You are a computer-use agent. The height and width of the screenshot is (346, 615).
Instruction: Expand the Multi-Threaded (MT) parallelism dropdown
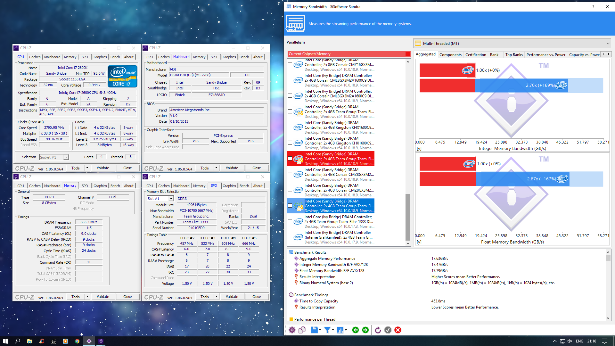(x=608, y=44)
